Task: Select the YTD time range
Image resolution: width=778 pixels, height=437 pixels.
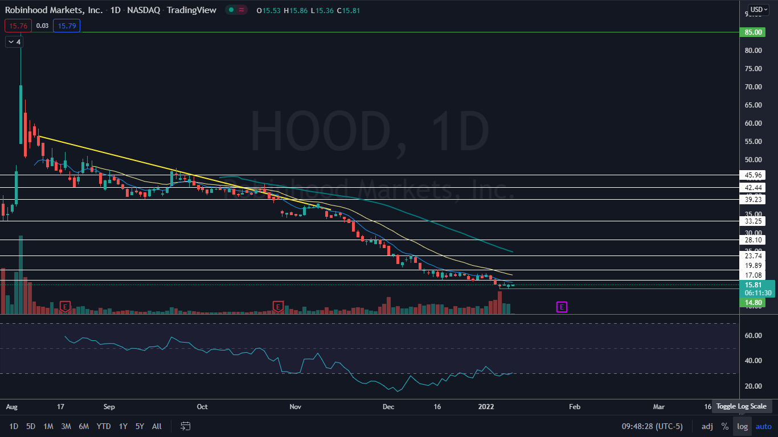Action: (104, 426)
